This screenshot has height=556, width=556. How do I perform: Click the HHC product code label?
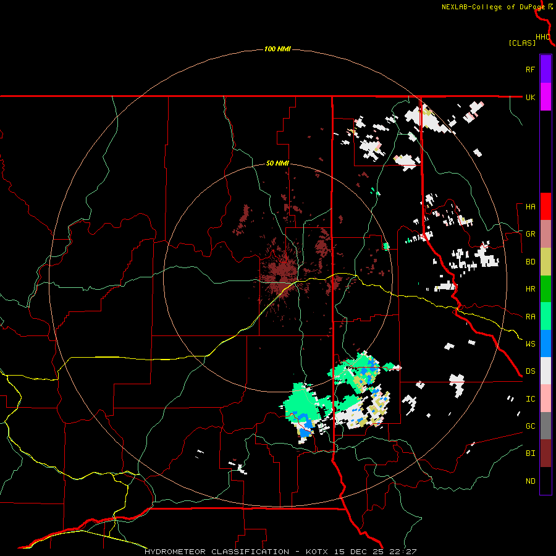pos(542,37)
